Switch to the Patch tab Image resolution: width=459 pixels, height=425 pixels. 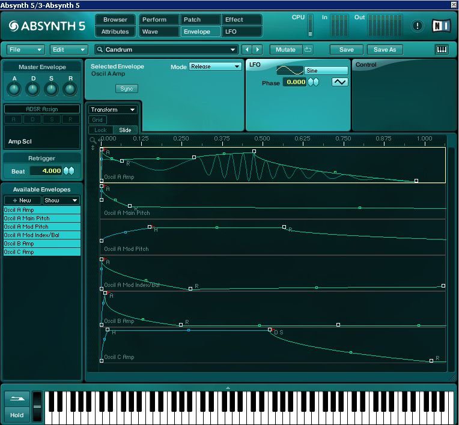pos(201,20)
